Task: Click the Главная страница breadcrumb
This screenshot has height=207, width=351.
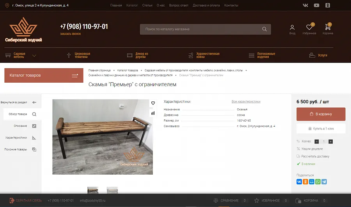Action: pos(99,70)
